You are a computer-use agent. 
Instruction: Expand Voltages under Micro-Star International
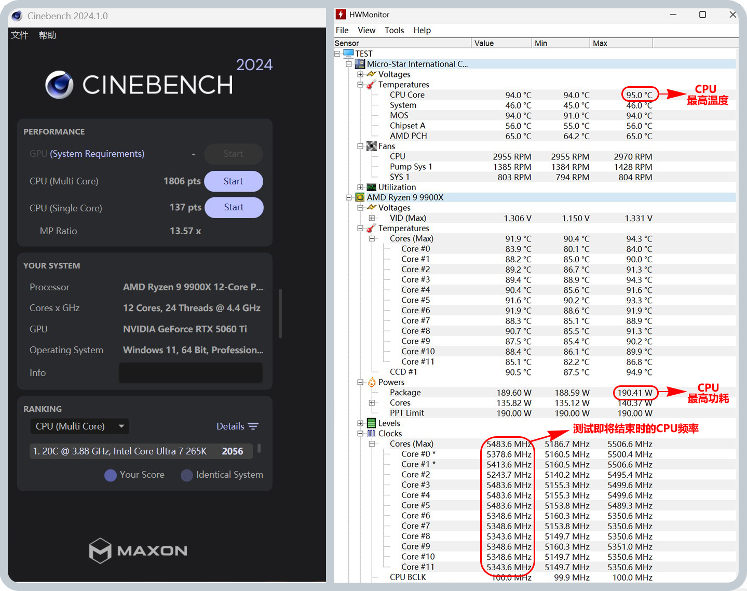(x=360, y=74)
